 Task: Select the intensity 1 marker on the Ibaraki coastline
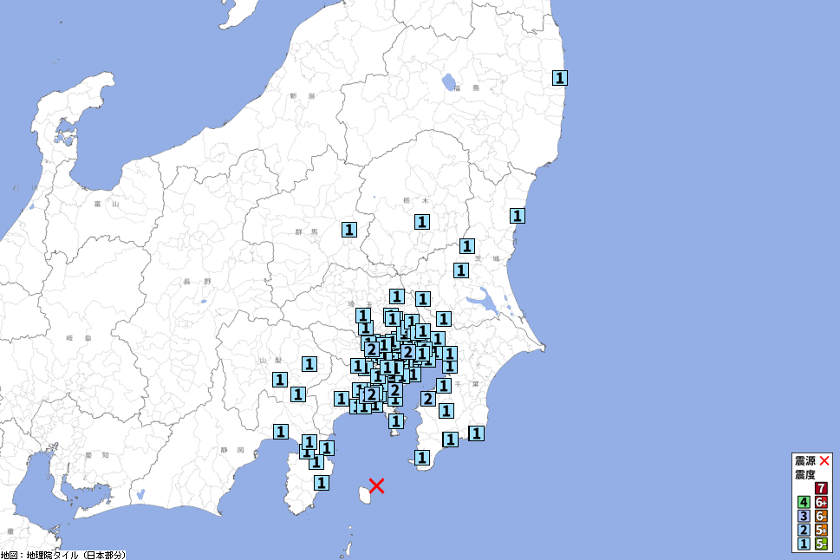518,215
